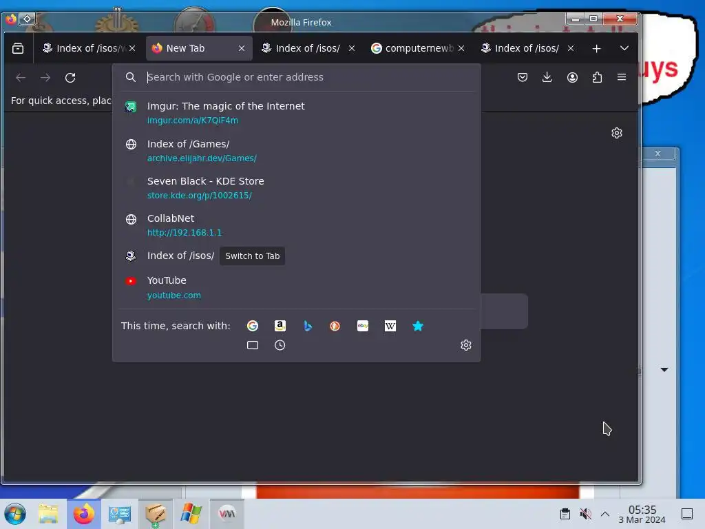Open system settings taskbar icon
The image size is (705, 529).
(120, 514)
